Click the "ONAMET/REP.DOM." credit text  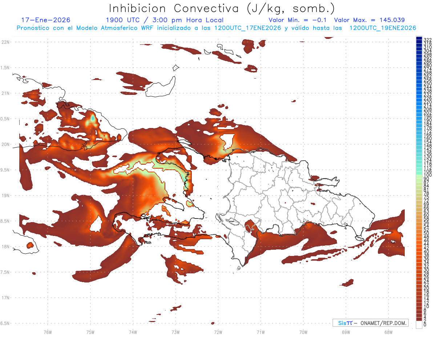[383, 323]
